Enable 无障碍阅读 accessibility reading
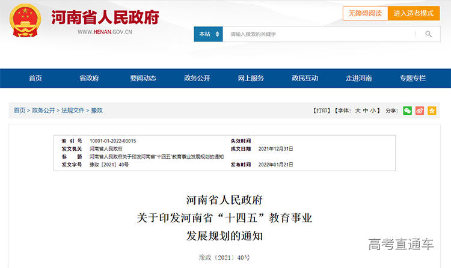Image resolution: width=451 pixels, height=268 pixels. pyautogui.click(x=364, y=13)
